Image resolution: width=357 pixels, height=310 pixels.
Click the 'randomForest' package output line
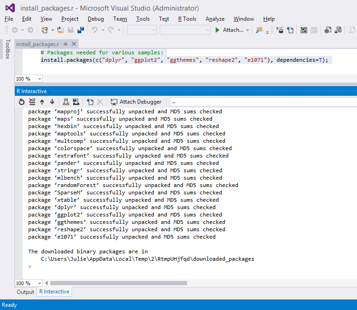(133, 185)
